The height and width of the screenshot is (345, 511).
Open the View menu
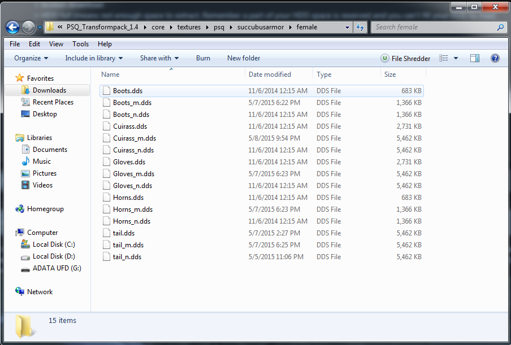[x=56, y=44]
